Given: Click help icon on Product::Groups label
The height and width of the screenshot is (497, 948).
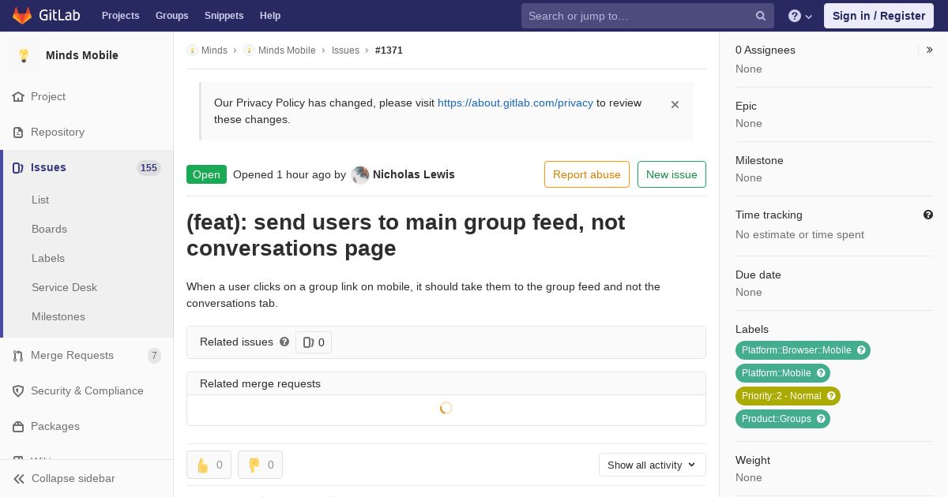Looking at the screenshot, I should click(x=821, y=419).
